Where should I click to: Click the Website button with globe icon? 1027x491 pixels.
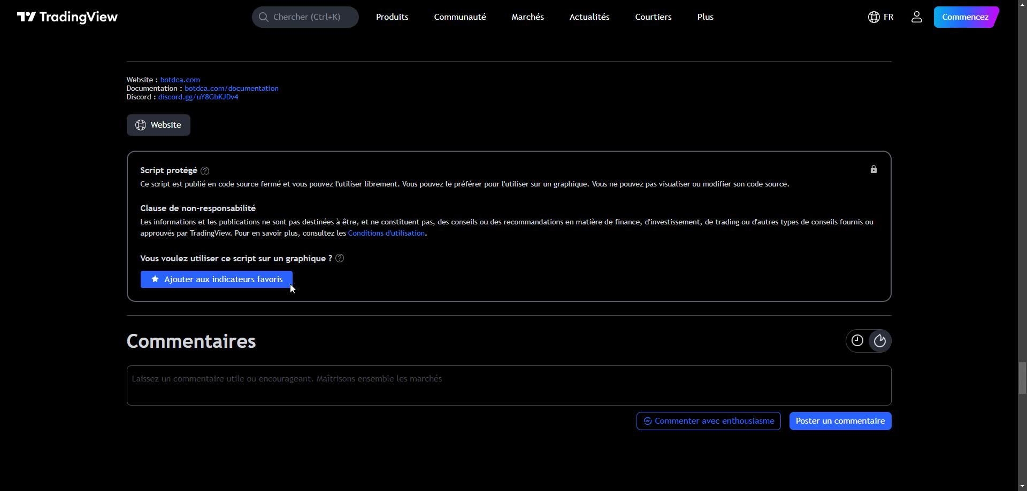coord(158,125)
